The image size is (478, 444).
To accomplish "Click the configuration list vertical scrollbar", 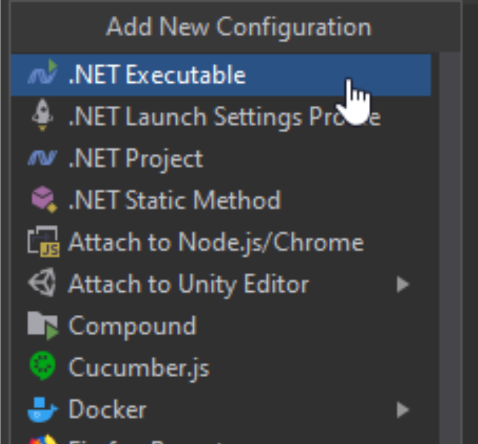I will pos(450,248).
